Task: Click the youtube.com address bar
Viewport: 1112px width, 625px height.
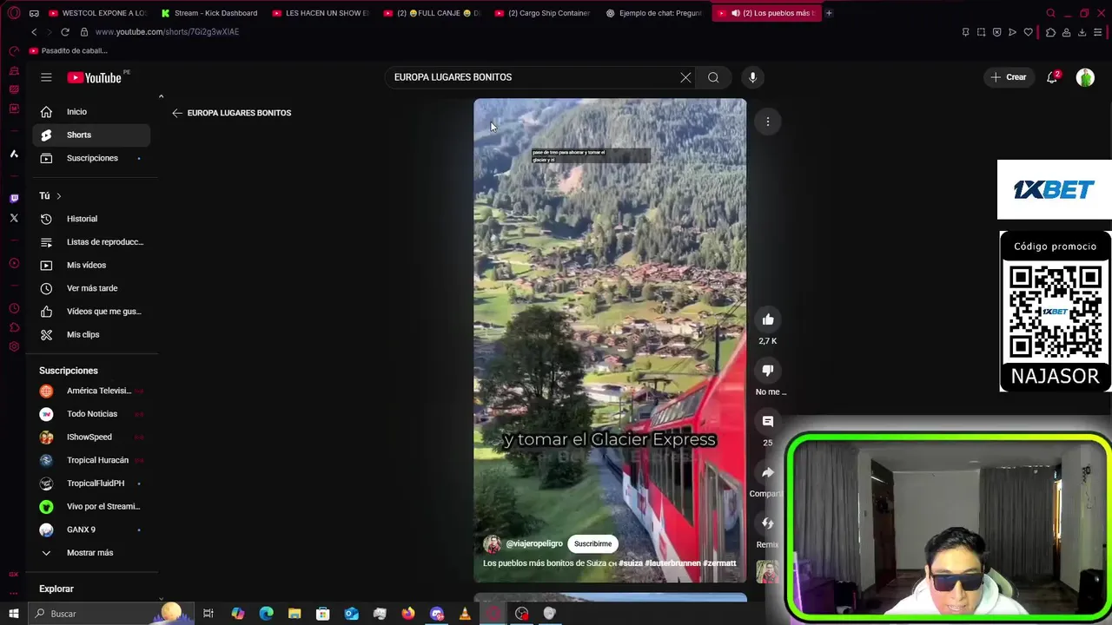Action: click(x=167, y=32)
